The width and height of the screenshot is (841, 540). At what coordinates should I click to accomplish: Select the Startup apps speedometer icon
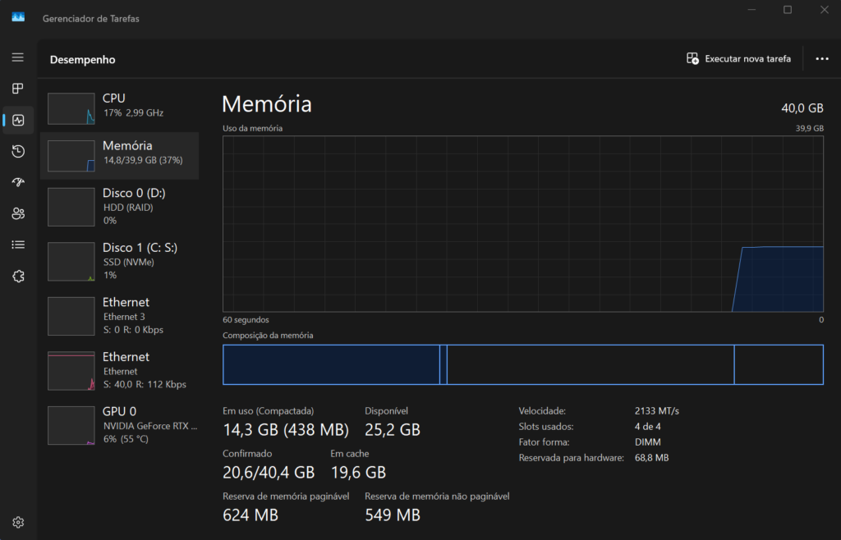(x=17, y=182)
